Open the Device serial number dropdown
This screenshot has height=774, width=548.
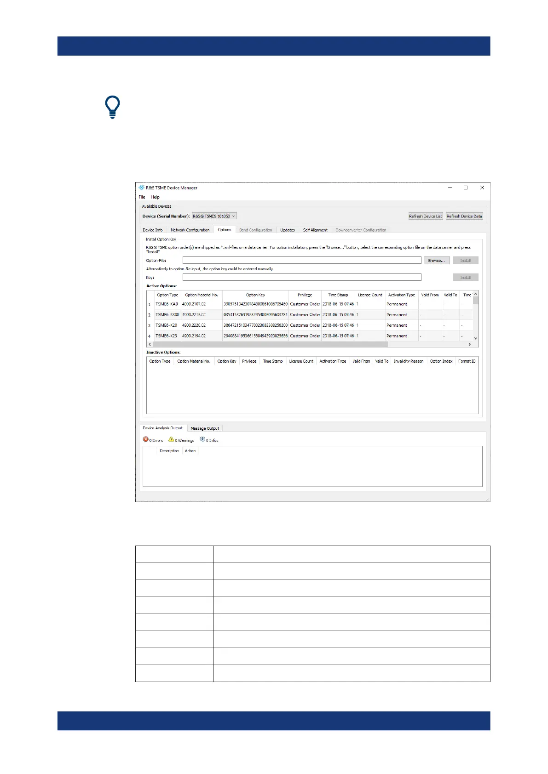(x=214, y=216)
